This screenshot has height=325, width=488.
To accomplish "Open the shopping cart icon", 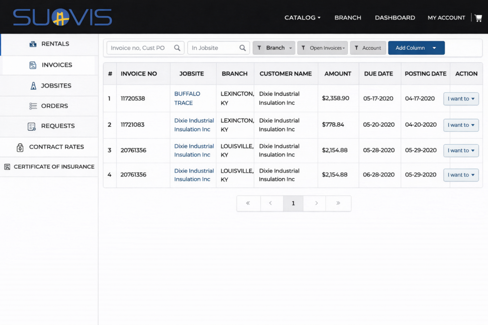I will point(478,17).
